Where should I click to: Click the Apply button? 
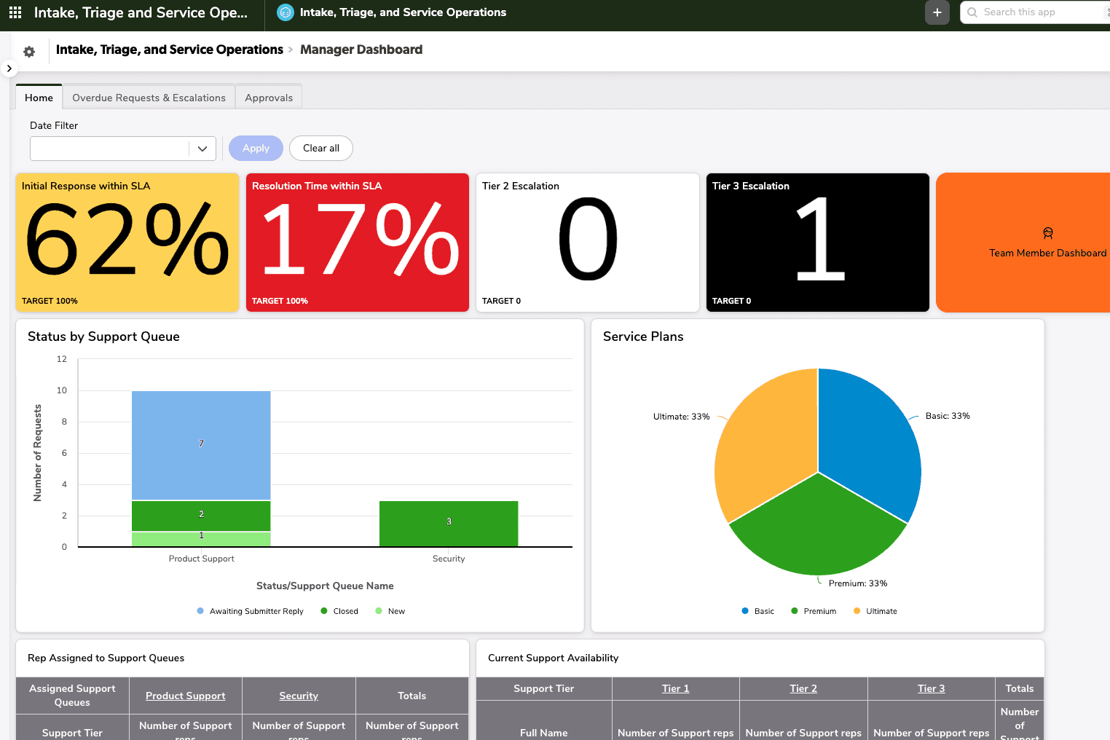click(x=256, y=149)
